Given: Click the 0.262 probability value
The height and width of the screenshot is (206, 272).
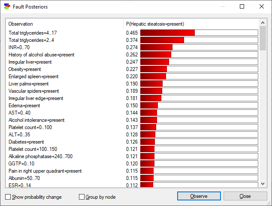Looking at the screenshot, I should (x=132, y=55).
